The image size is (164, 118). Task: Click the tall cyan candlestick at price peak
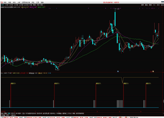point(115,19)
